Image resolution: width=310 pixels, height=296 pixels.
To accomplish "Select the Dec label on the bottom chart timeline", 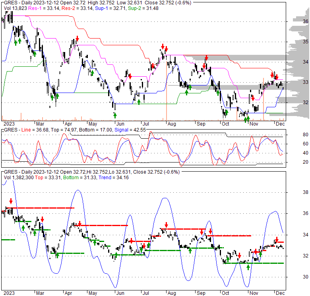I will tap(280, 293).
